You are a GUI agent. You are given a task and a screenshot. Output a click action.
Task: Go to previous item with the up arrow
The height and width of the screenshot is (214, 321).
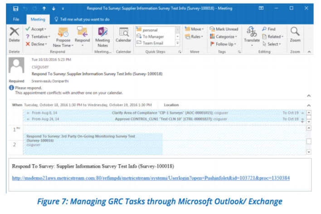coord(44,9)
